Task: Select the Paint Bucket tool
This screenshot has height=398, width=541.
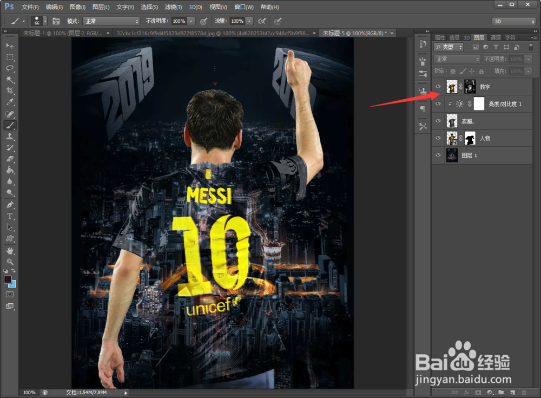Action: coord(10,171)
